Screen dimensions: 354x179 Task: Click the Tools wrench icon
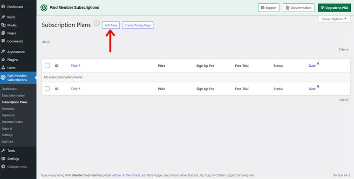3,151
